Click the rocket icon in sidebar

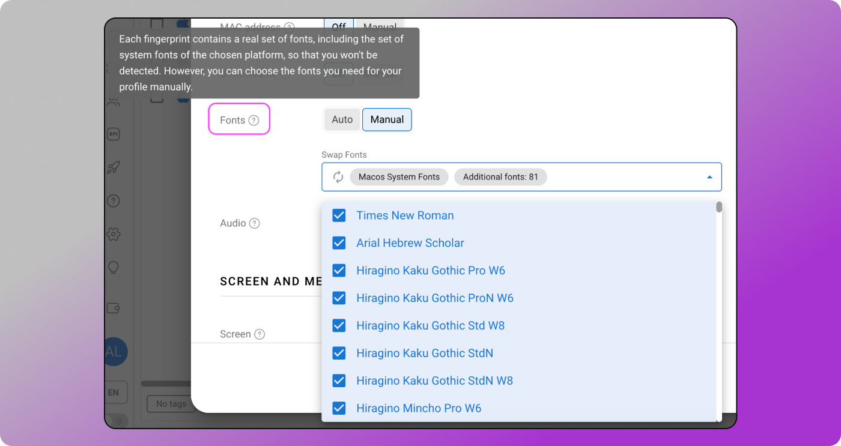[x=114, y=167]
